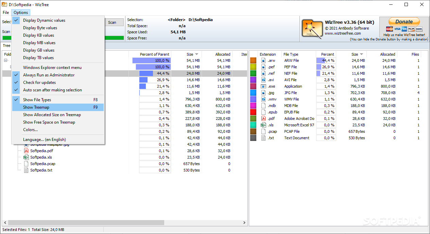Image resolution: width=430 pixels, height=234 pixels.
Task: Toggle Auto scan after making selection
Action: [58, 90]
